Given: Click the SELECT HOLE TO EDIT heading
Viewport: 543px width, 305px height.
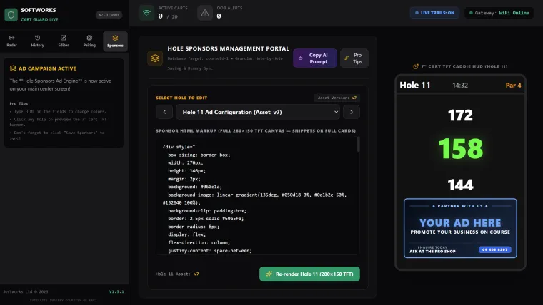Looking at the screenshot, I should pos(181,98).
